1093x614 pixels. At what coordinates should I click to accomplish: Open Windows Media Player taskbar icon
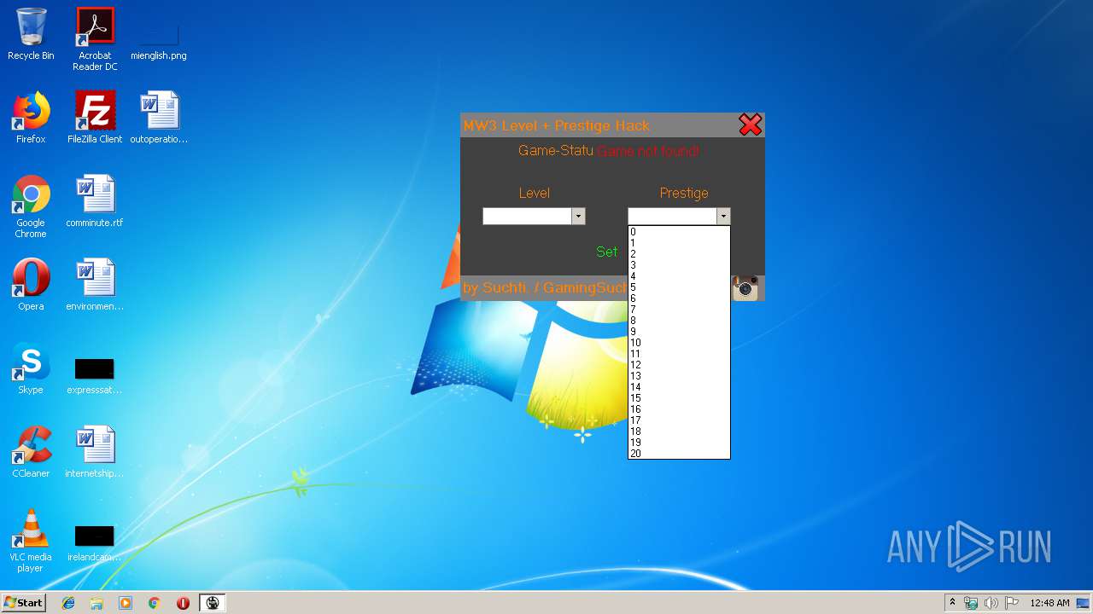[x=126, y=603]
